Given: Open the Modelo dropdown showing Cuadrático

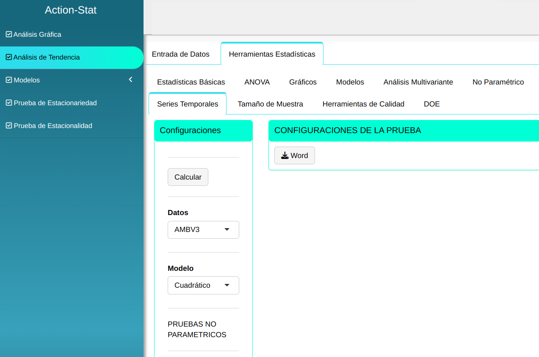Looking at the screenshot, I should pyautogui.click(x=203, y=285).
